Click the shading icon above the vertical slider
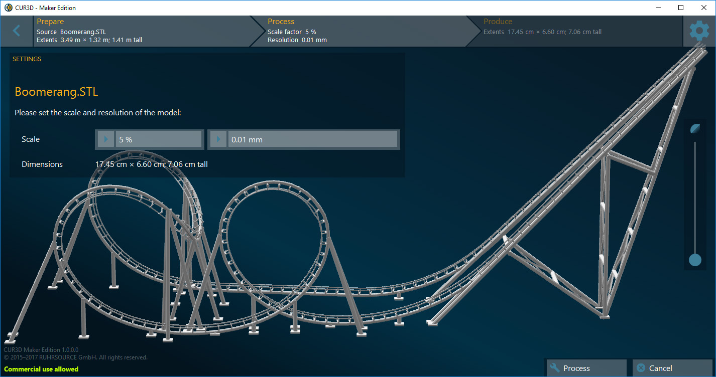Image resolution: width=716 pixels, height=377 pixels. (694, 129)
